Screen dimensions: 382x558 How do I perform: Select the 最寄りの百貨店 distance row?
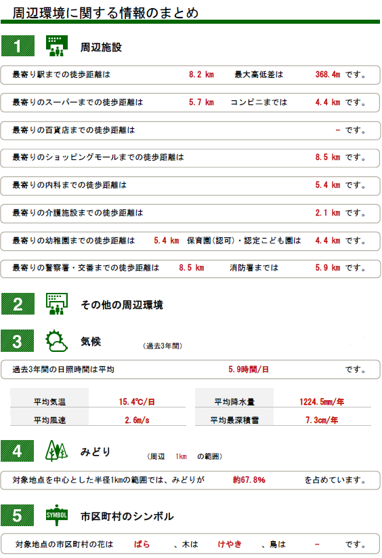coord(190,130)
